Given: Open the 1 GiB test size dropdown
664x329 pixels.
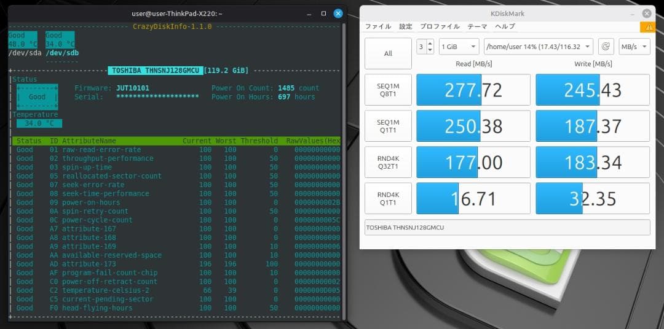Looking at the screenshot, I should 459,47.
